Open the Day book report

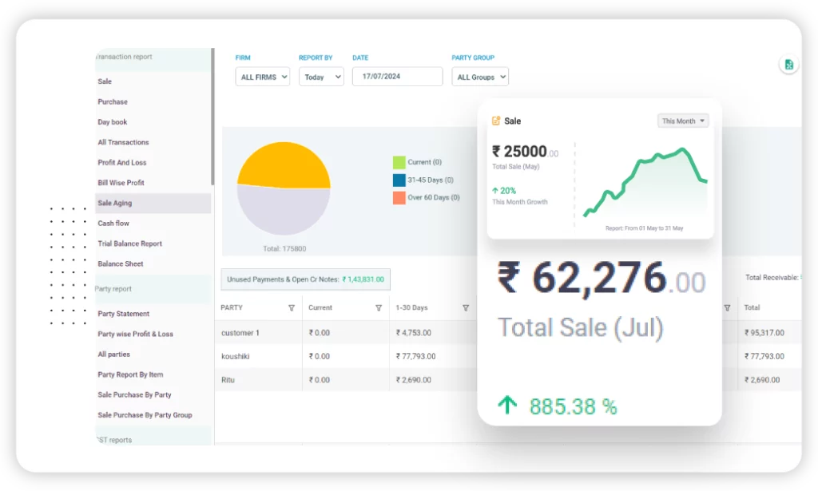click(x=112, y=122)
